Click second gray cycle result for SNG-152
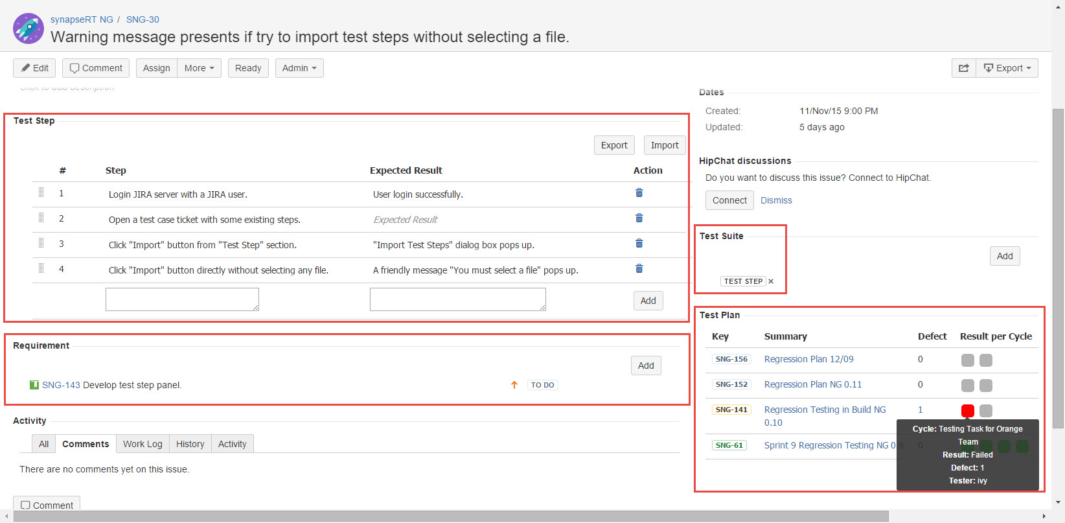 986,386
